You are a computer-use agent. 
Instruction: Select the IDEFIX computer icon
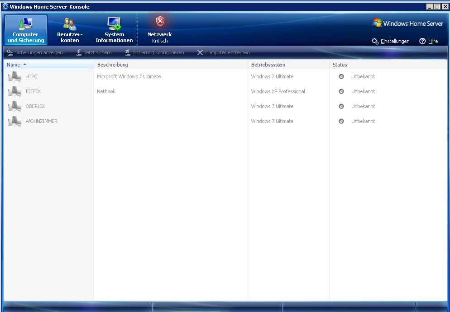pos(15,92)
